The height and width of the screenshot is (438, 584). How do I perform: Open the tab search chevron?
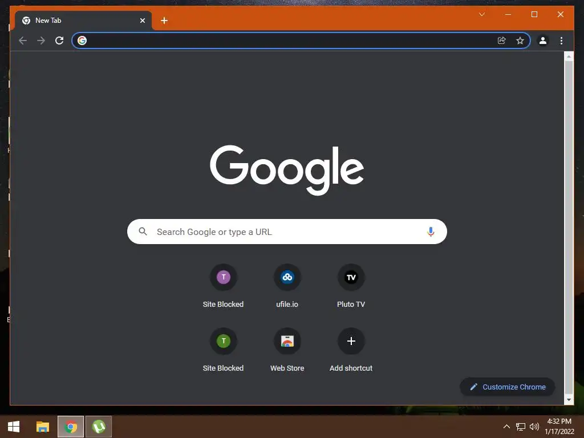pyautogui.click(x=482, y=14)
